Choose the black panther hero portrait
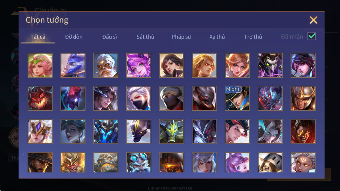 point(139,131)
